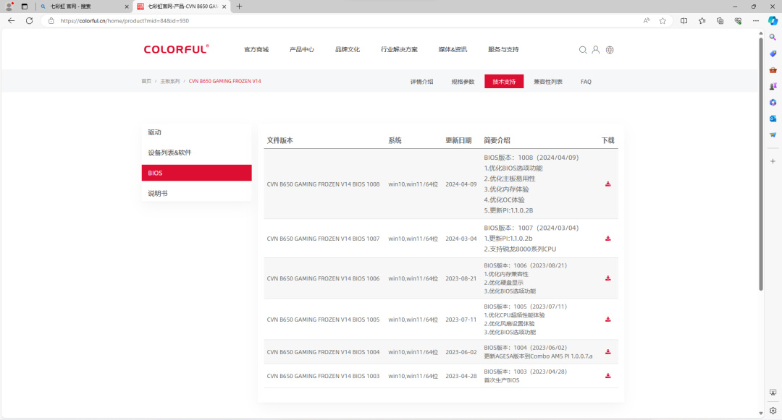Click 'CVN B650 GAMING FROZEN V14 BIOS 1004'
782x420 pixels.
(323, 352)
